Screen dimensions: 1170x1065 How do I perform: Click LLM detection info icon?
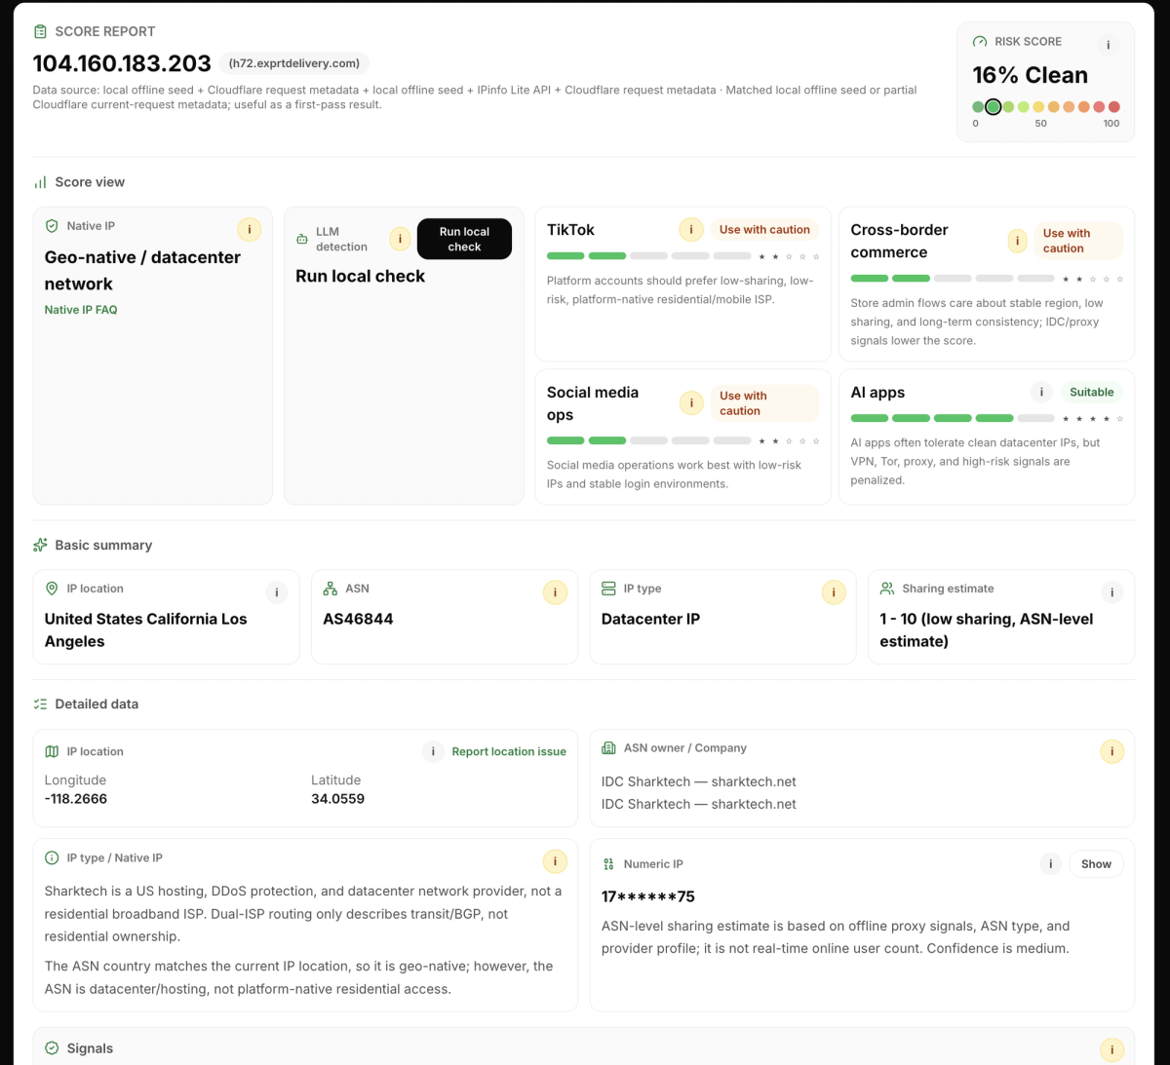tap(400, 239)
